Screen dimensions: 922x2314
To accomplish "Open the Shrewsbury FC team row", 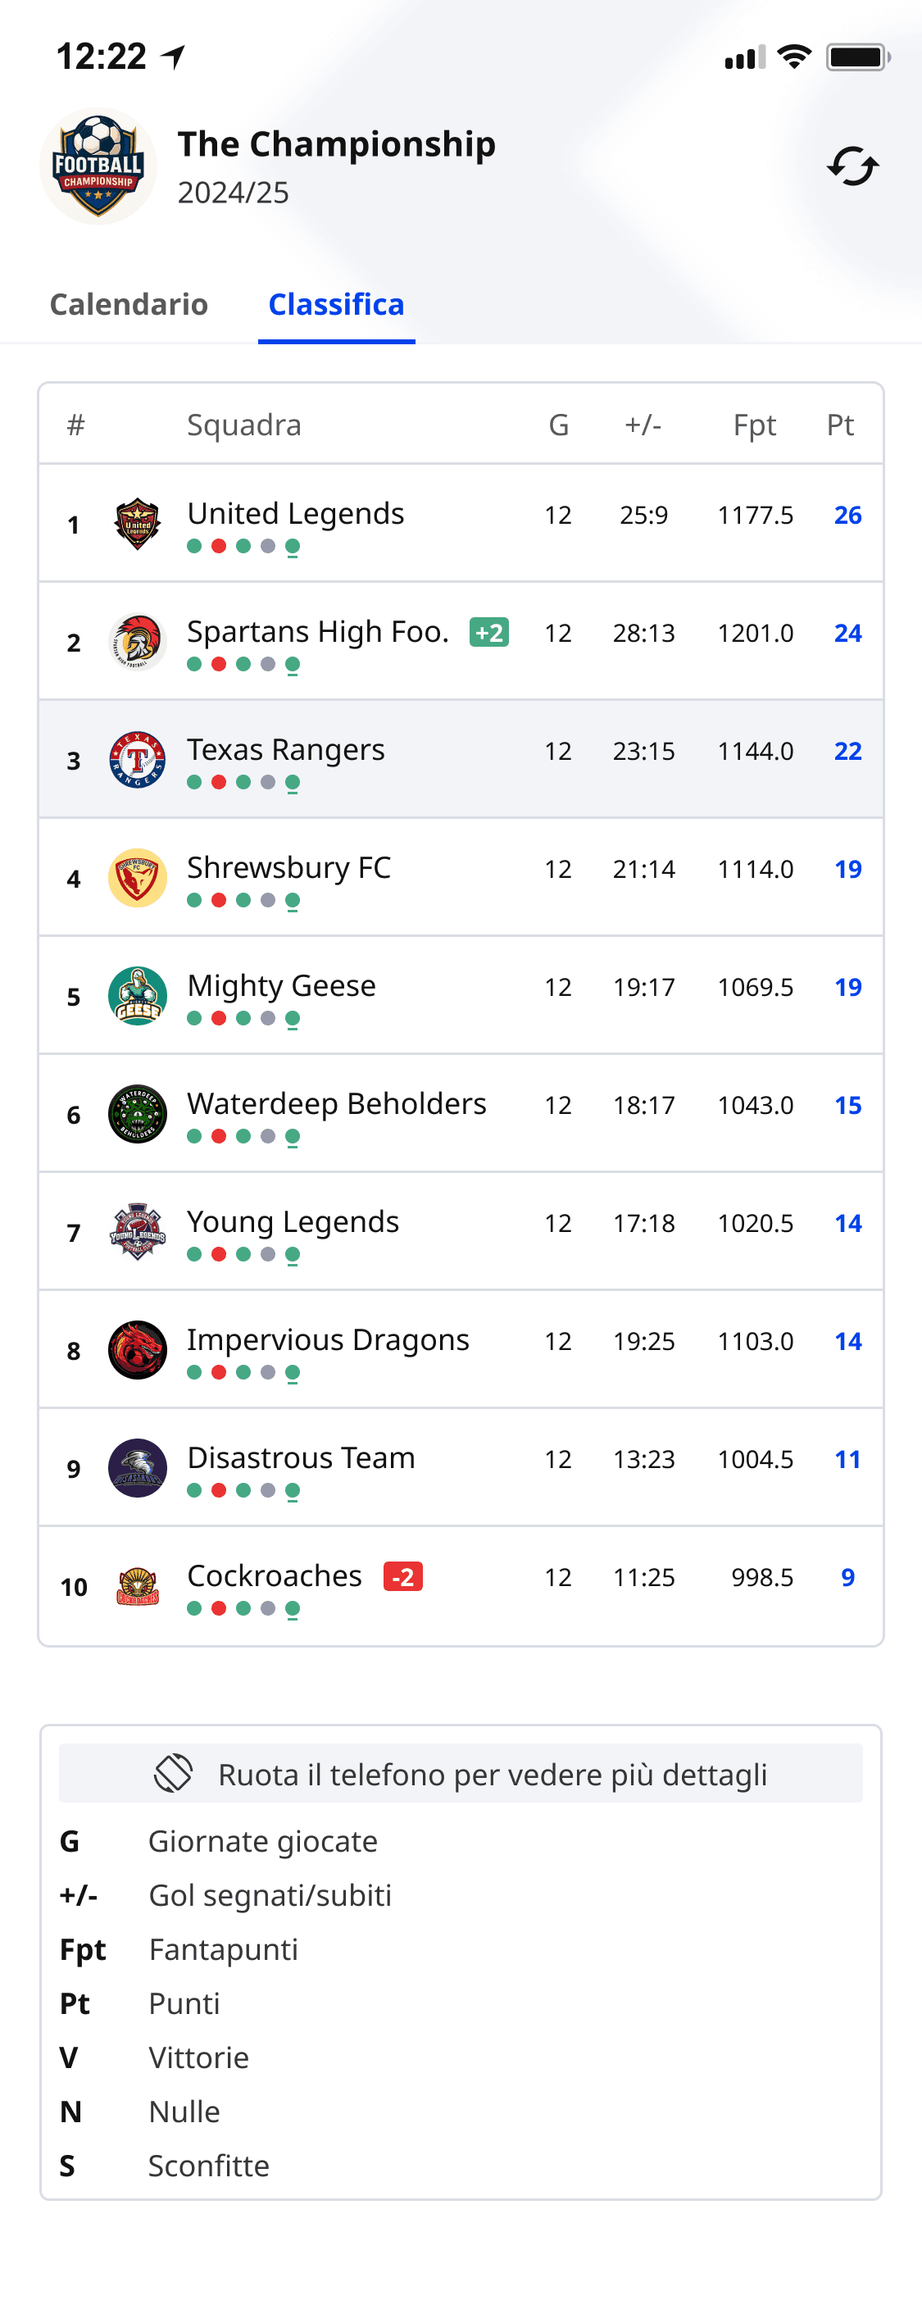I will tap(461, 877).
